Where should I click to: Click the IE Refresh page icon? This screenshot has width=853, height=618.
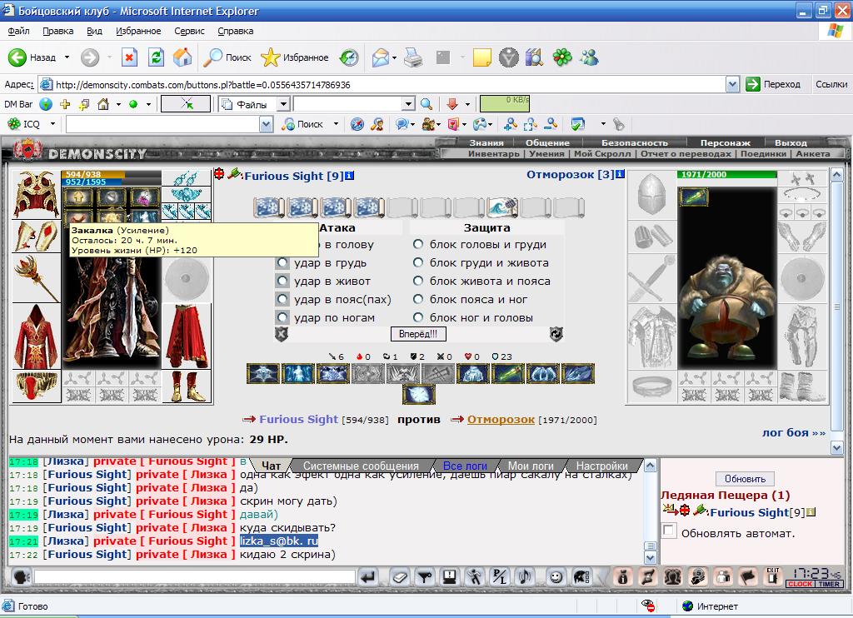tap(156, 57)
